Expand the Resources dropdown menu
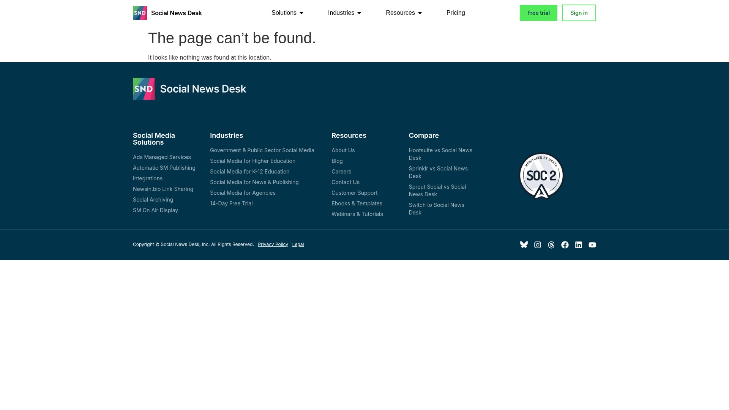This screenshot has width=729, height=410. point(404,13)
